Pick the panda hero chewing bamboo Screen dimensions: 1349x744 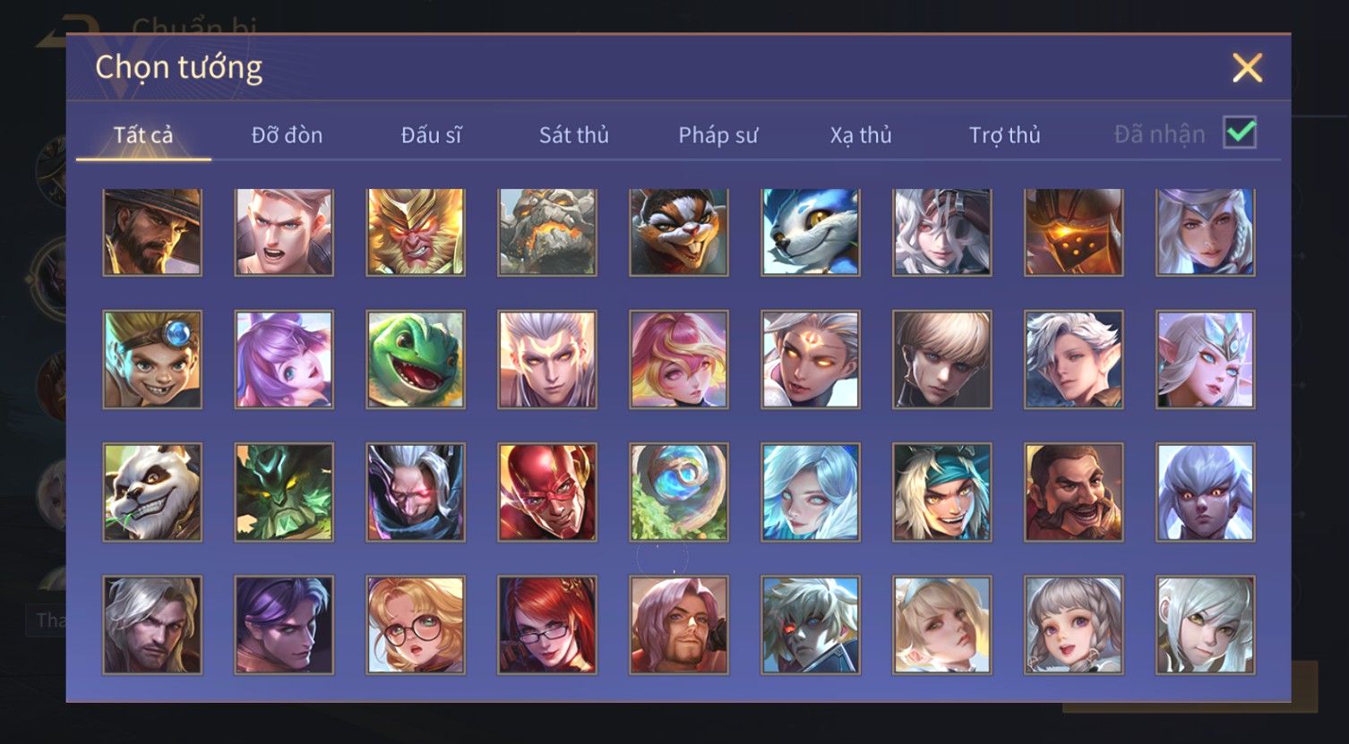click(x=152, y=492)
